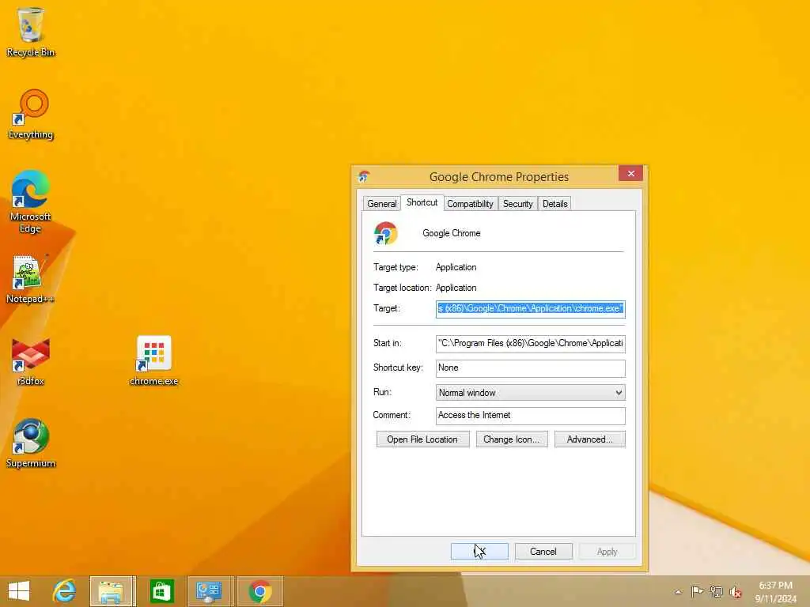This screenshot has width=810, height=607.
Task: Switch to the Compatibility tab
Action: point(470,204)
